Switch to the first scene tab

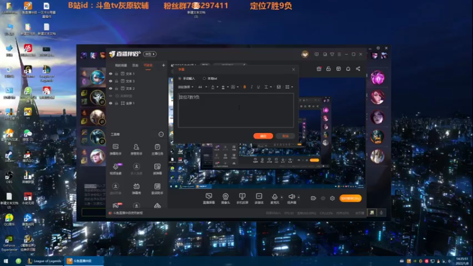121,66
